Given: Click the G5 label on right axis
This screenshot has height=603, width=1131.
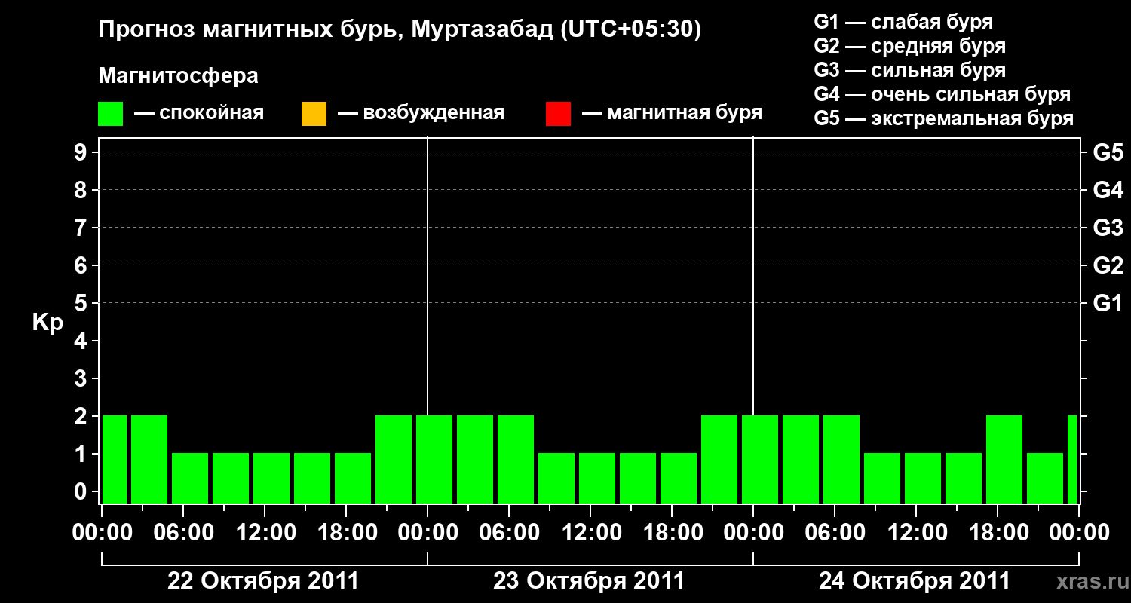Looking at the screenshot, I should [x=1108, y=152].
